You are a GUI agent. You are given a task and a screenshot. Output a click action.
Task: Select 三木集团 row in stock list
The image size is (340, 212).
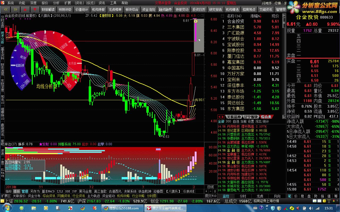[250, 27]
